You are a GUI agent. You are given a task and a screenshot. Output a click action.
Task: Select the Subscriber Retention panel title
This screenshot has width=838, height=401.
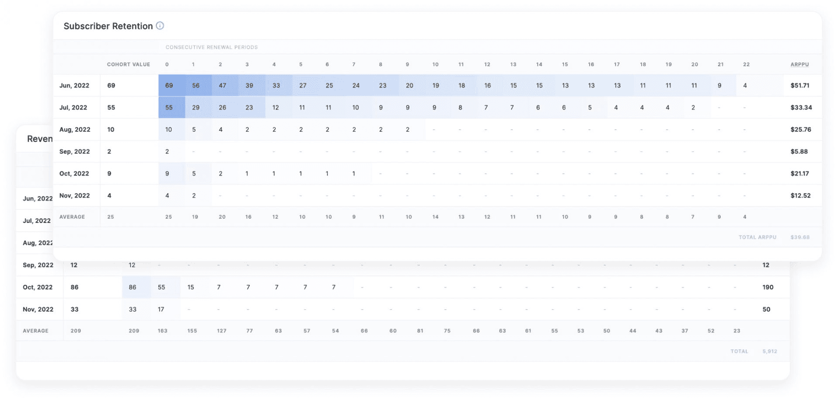click(x=108, y=26)
